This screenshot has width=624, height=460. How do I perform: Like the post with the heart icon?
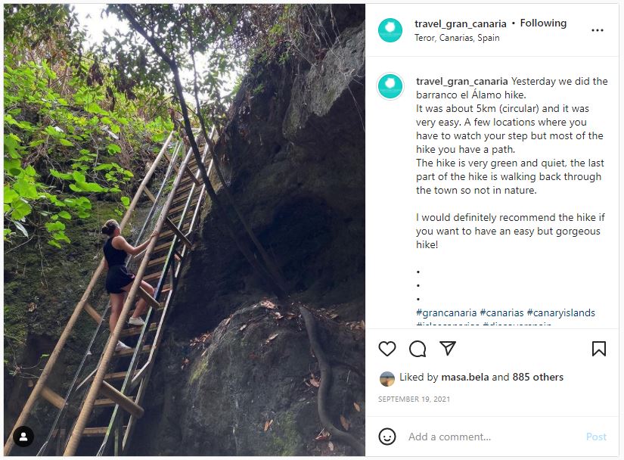click(387, 349)
